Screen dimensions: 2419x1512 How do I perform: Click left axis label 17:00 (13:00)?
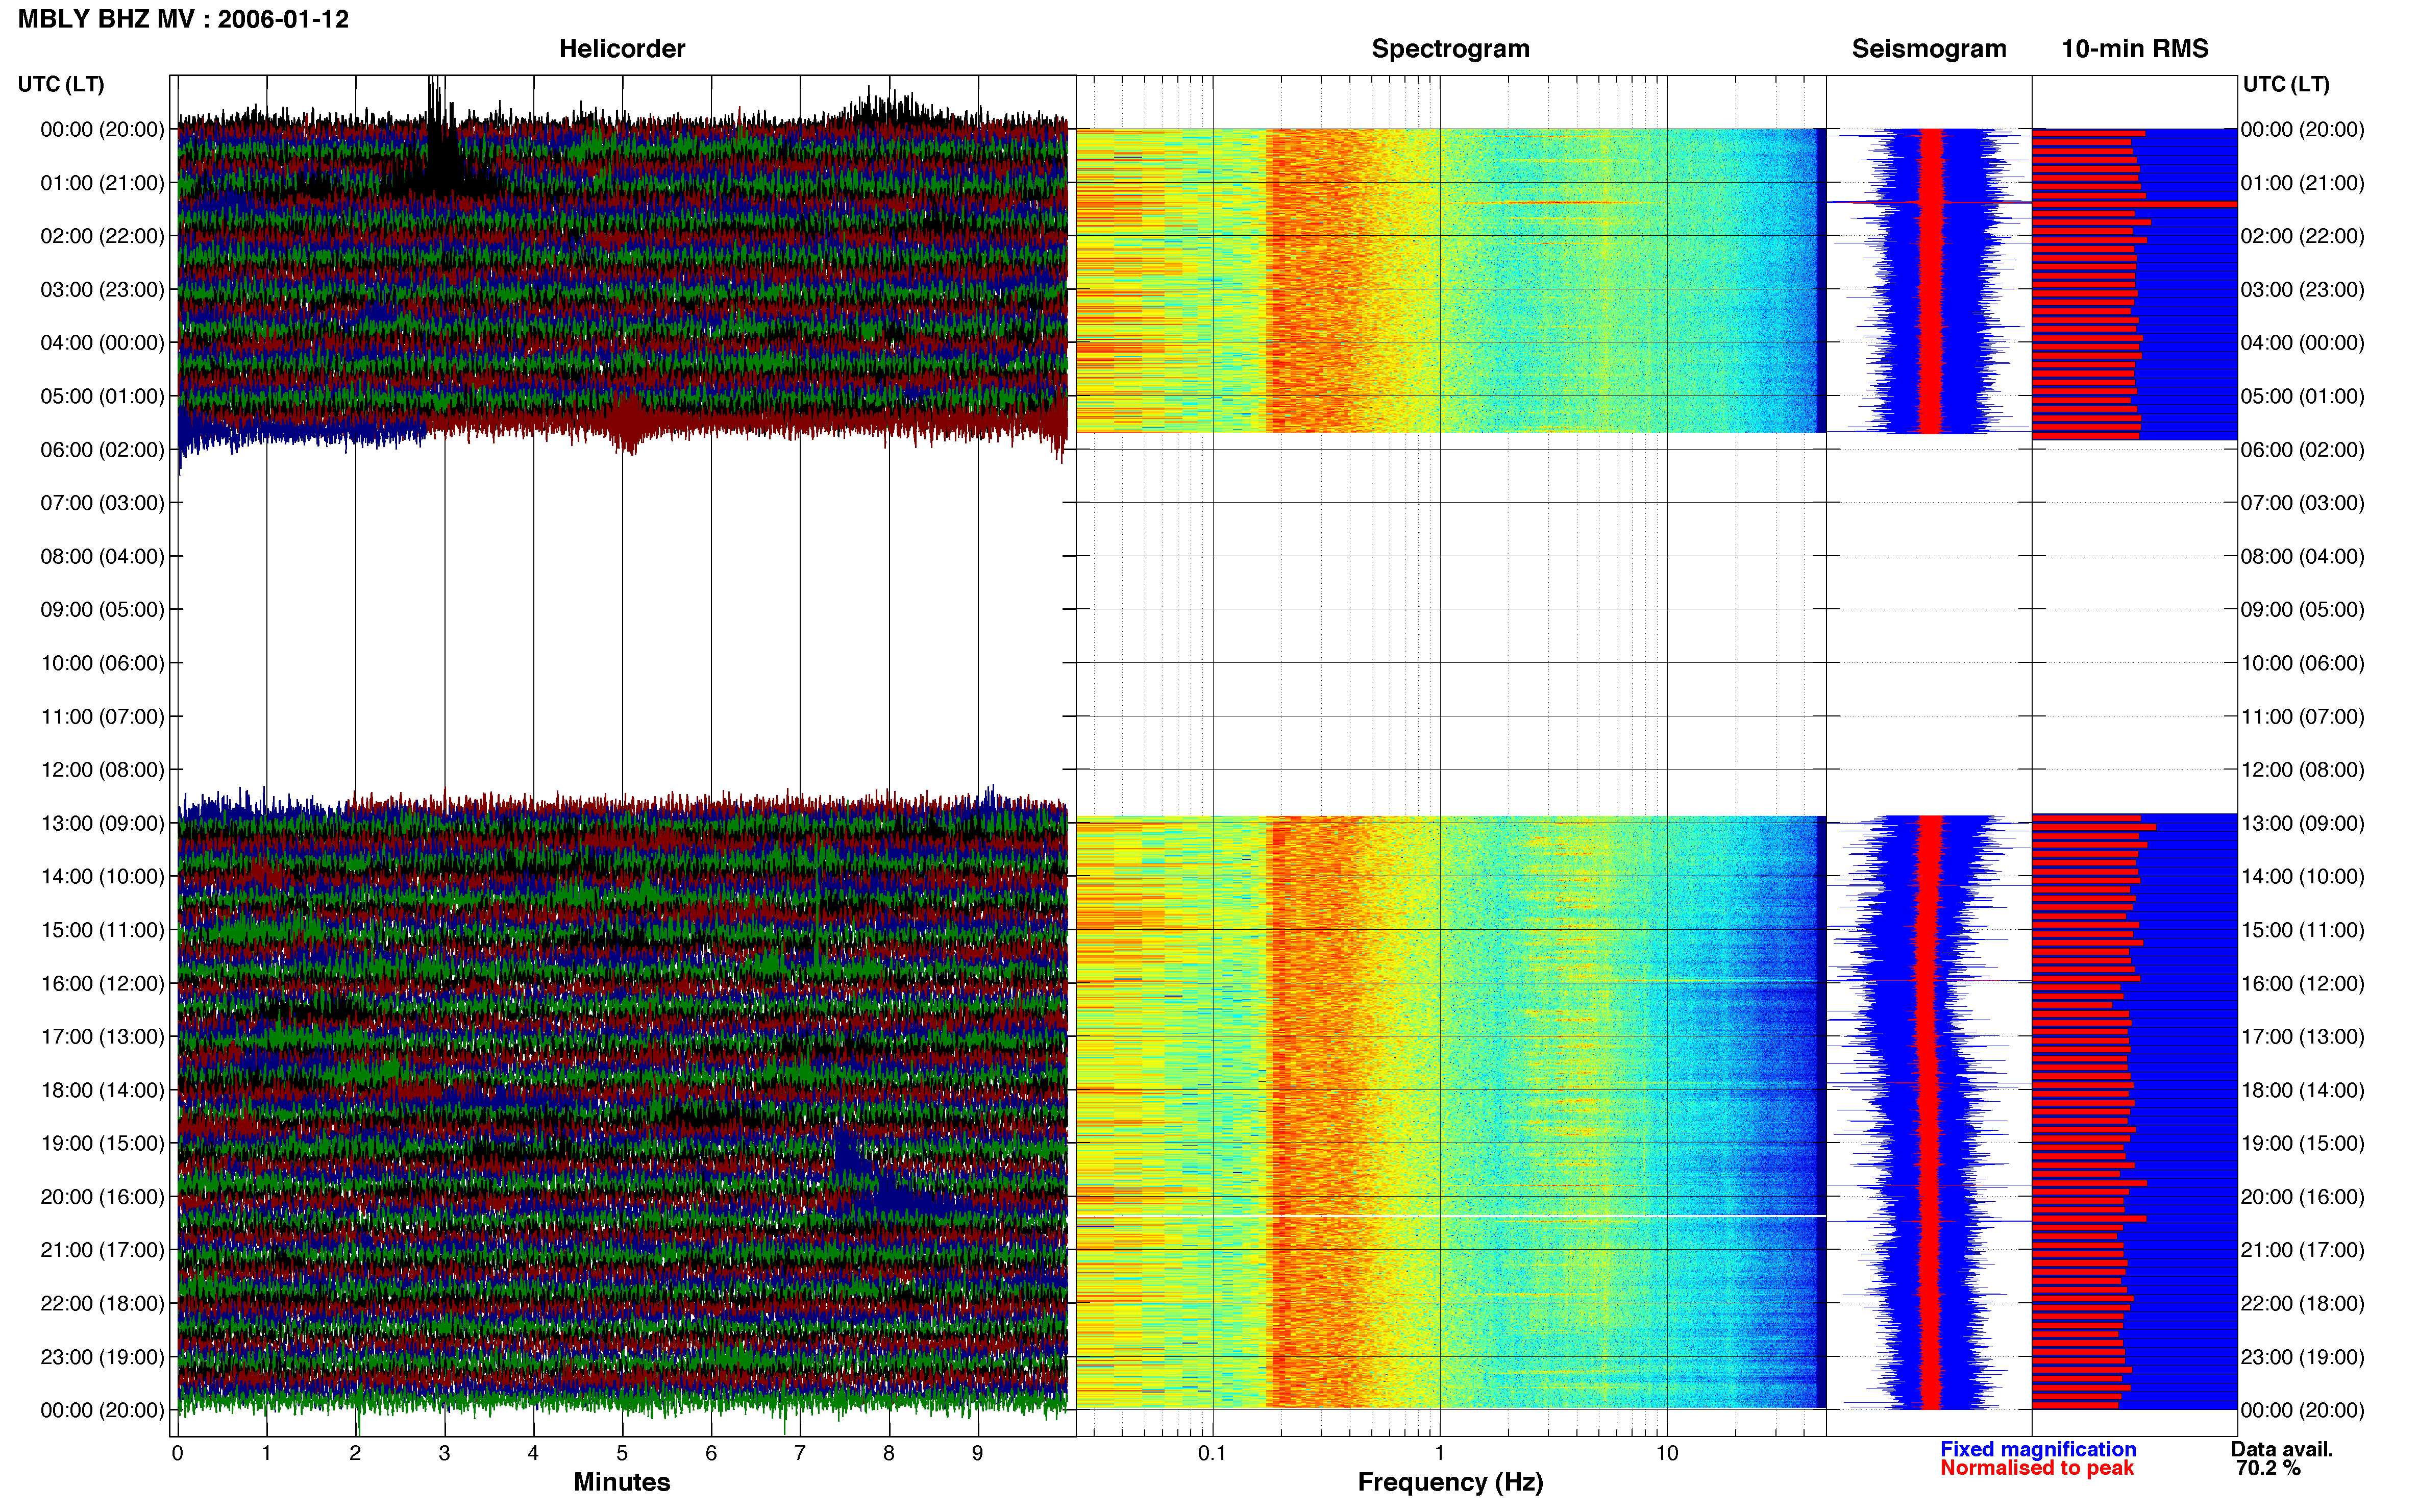(102, 1036)
